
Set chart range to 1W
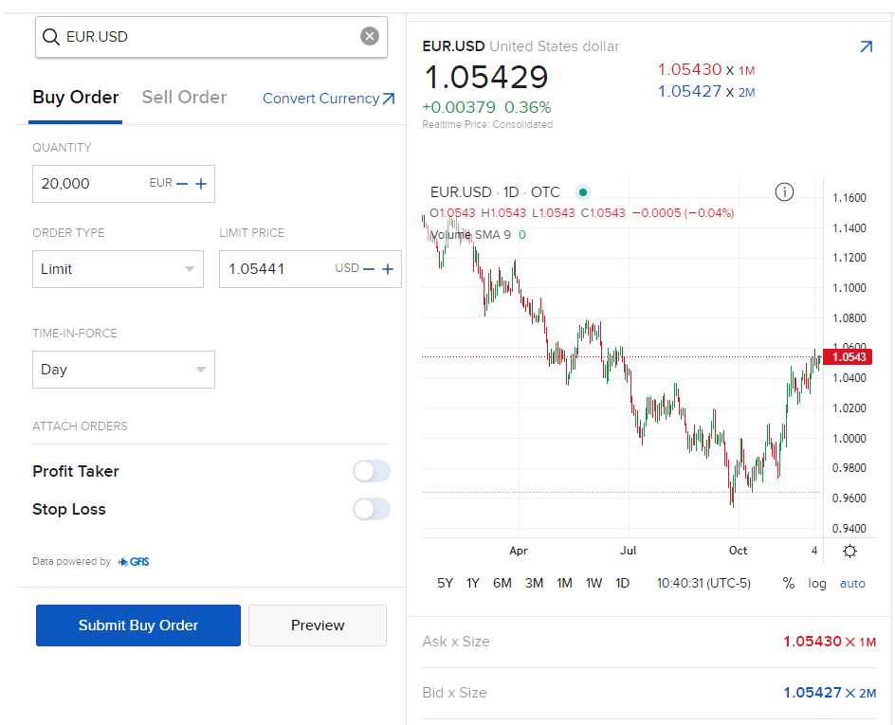(x=594, y=583)
